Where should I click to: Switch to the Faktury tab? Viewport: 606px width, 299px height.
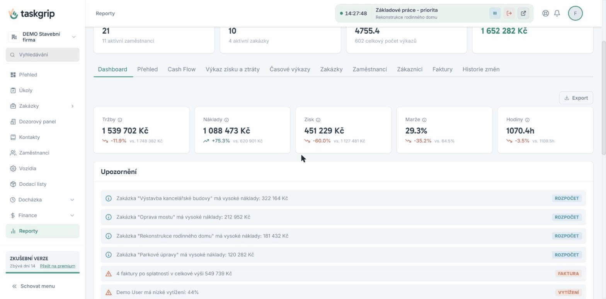(443, 69)
